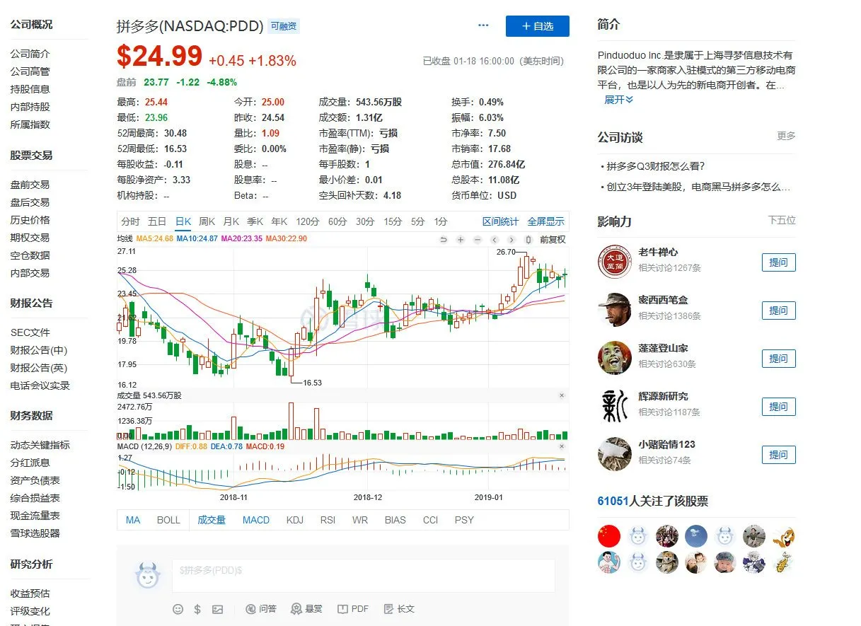This screenshot has width=861, height=626.
Task: Click 提问 button for 老牛禅心
Action: [x=778, y=262]
